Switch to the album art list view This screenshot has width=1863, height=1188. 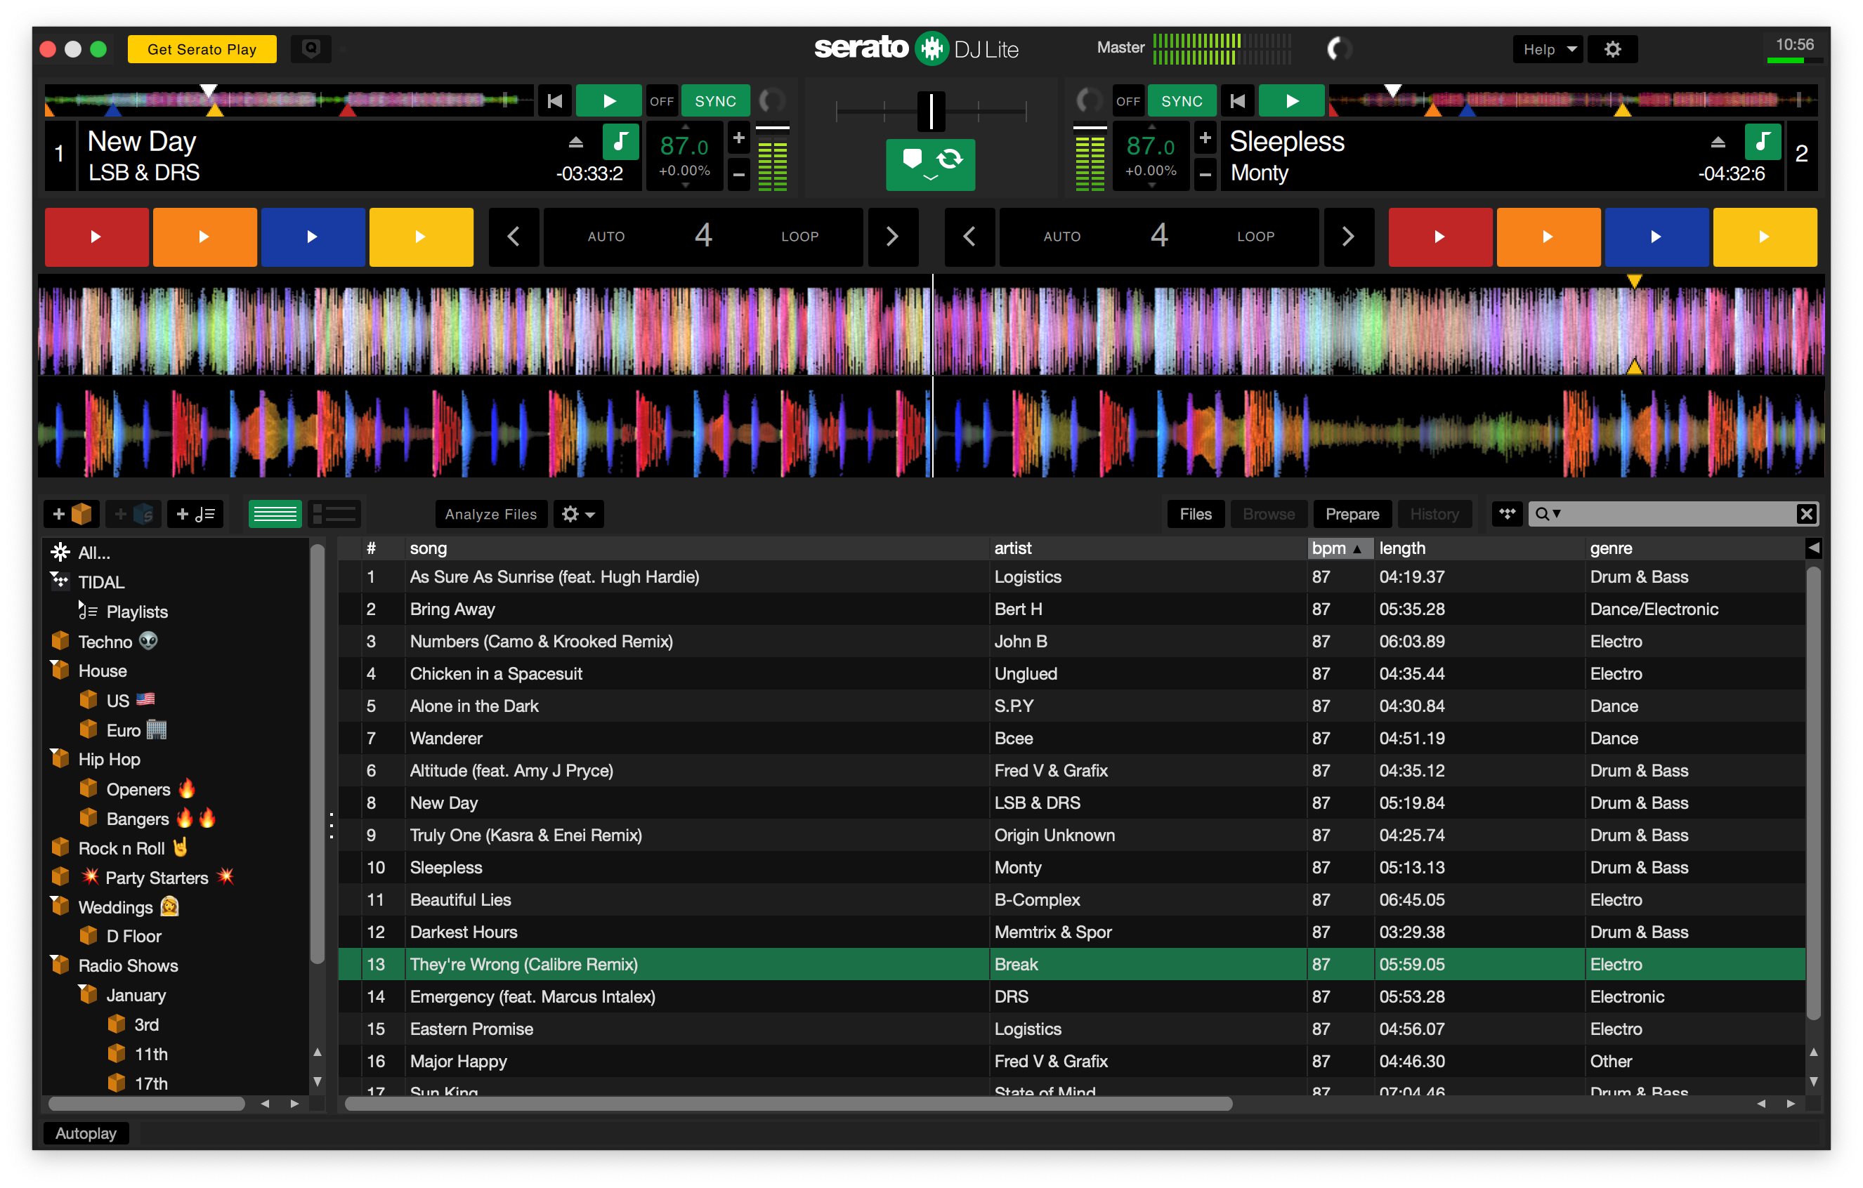click(x=334, y=515)
